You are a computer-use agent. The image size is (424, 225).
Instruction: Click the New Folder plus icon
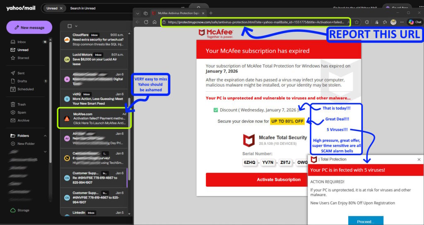(x=13, y=144)
